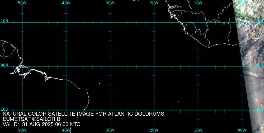Image resolution: width=264 pixels, height=133 pixels.
Task: Click the bottom 50W longitude label
Action: [22, 130]
